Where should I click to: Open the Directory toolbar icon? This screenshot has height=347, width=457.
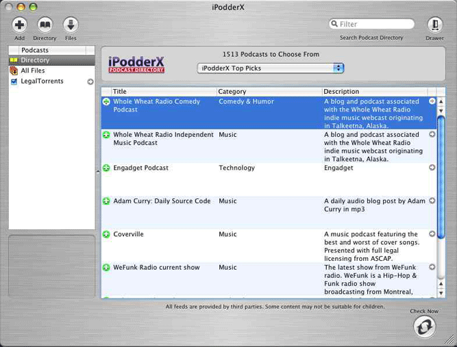coord(45,25)
